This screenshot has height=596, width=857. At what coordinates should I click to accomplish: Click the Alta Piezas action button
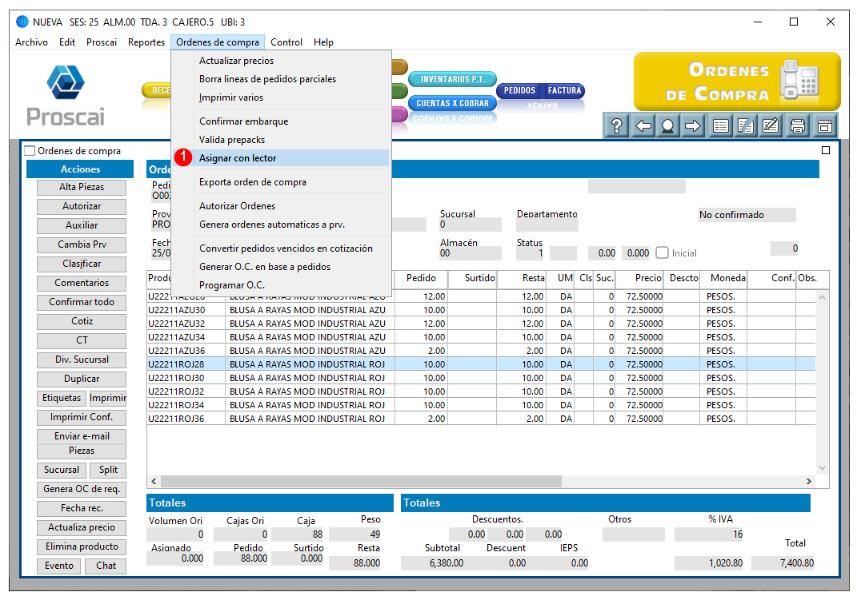click(x=82, y=187)
